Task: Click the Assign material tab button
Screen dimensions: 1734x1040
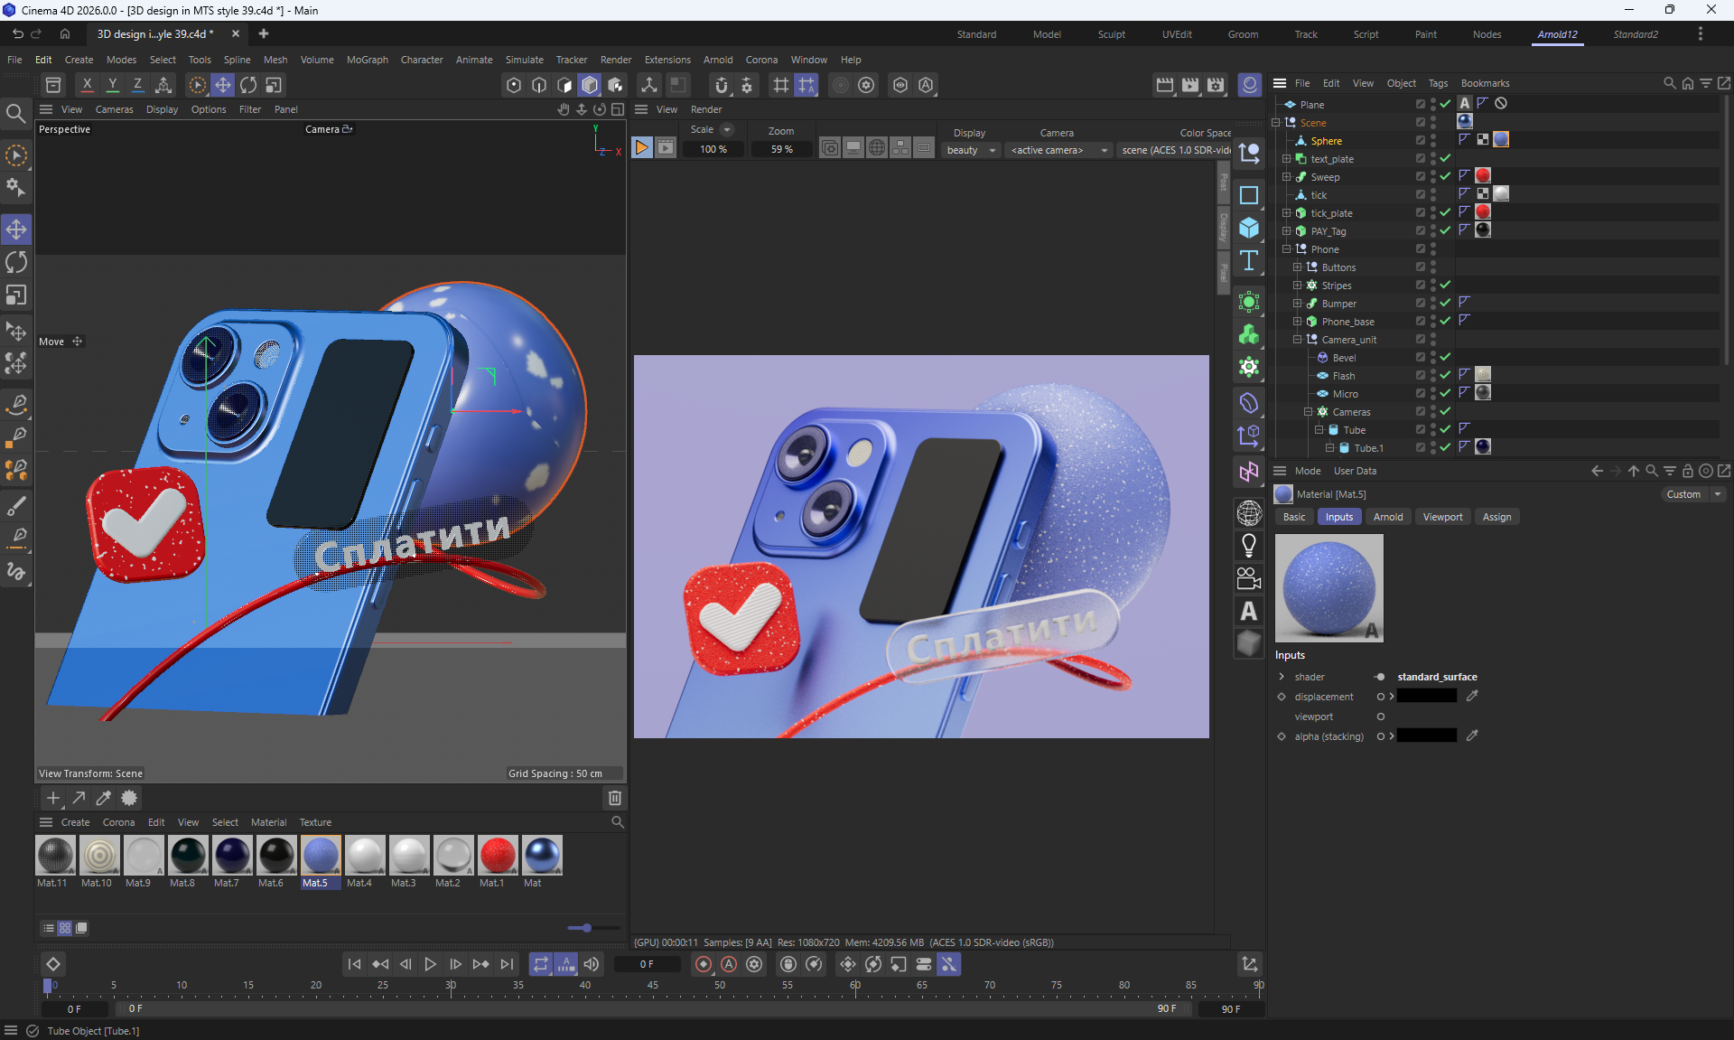Action: pyautogui.click(x=1496, y=517)
